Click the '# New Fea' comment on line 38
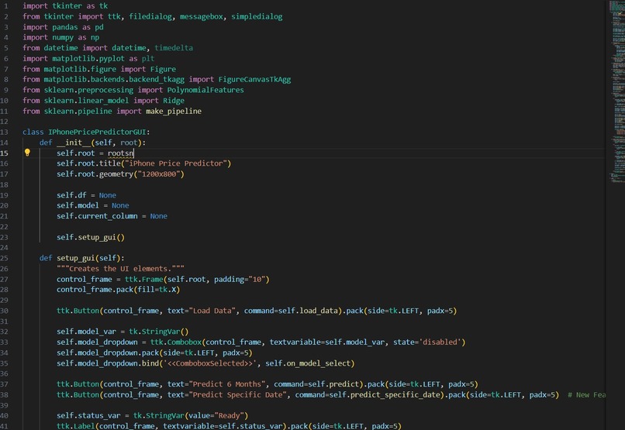 [586, 395]
